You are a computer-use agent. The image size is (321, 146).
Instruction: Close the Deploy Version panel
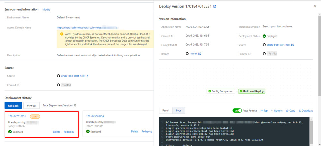coord(315,6)
